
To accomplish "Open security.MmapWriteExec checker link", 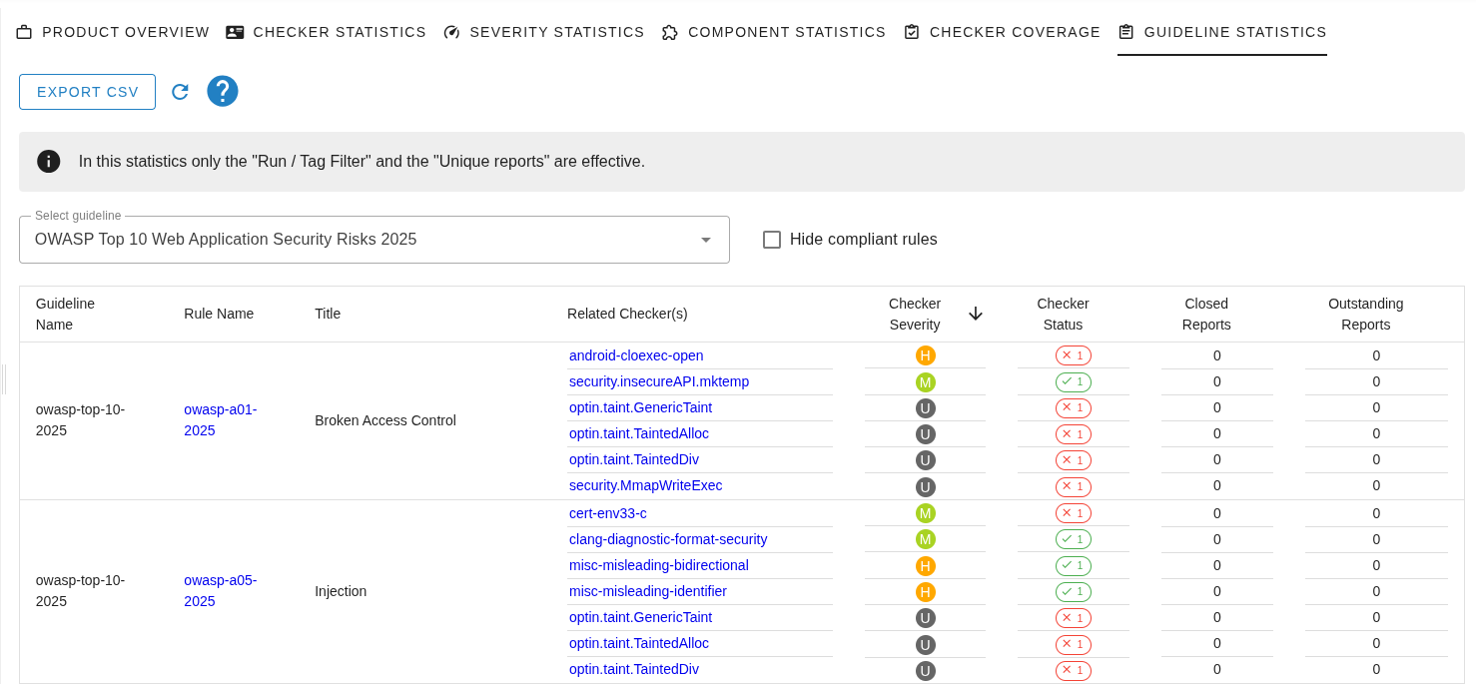I will pos(645,485).
